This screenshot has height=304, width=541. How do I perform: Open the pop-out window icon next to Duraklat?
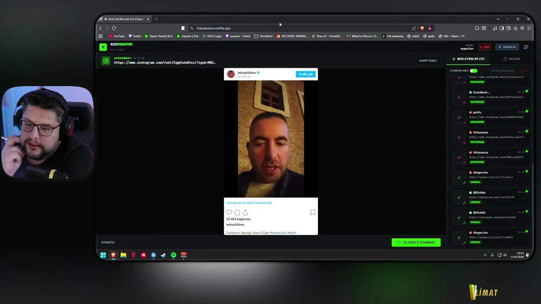point(526,47)
